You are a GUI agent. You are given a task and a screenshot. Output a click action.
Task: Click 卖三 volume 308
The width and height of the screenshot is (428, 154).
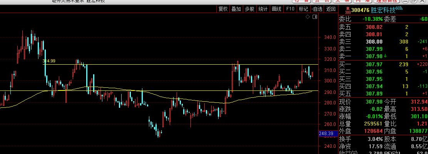pos(404,42)
